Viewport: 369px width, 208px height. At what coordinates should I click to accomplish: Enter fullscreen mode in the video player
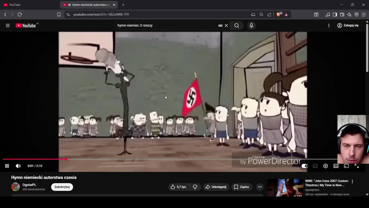click(357, 166)
